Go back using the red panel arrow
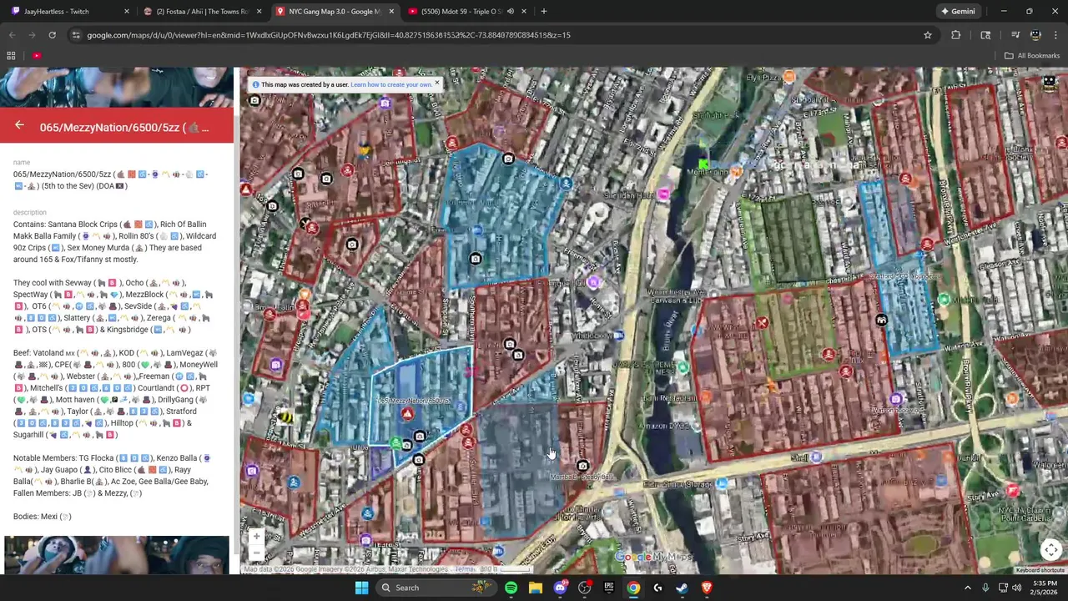 coord(19,126)
